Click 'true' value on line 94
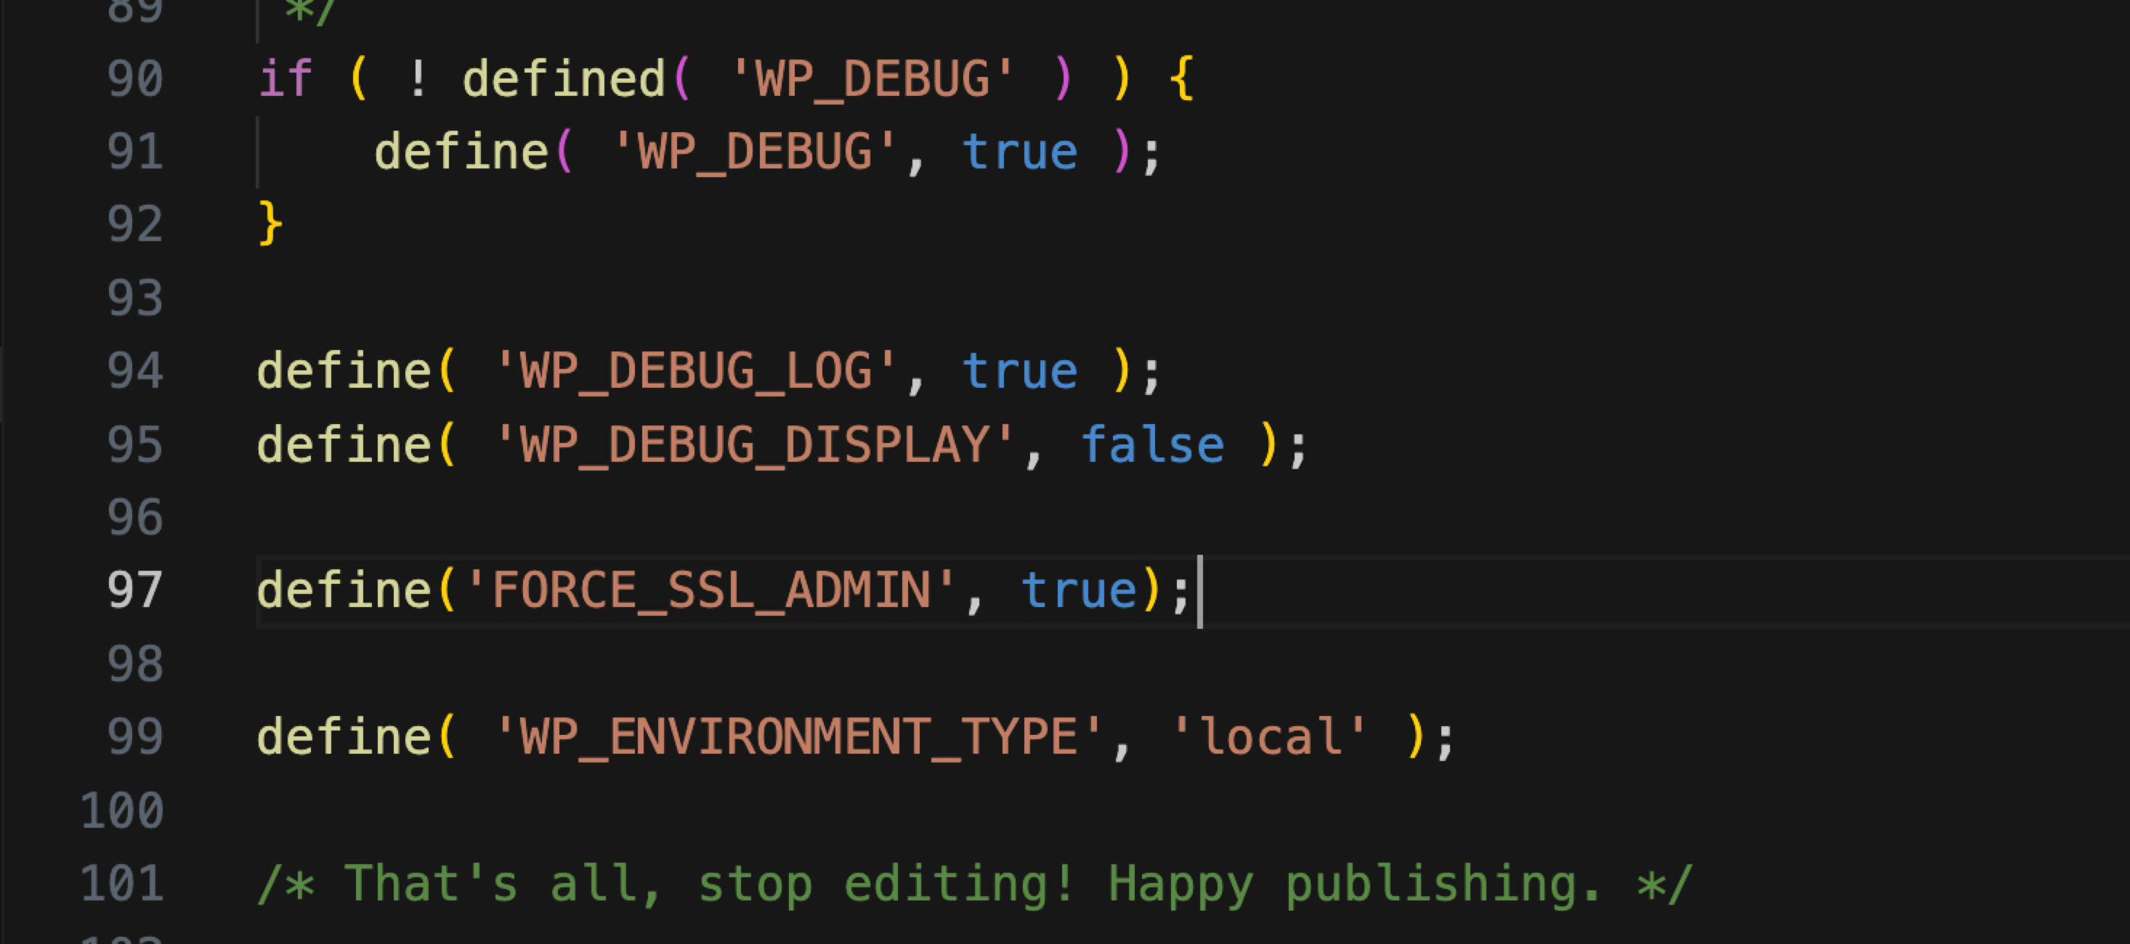 pos(1021,371)
